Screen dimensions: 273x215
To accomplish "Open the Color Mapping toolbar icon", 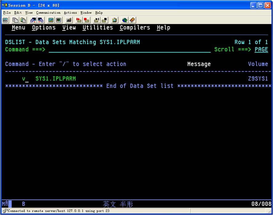I will click(59, 20).
